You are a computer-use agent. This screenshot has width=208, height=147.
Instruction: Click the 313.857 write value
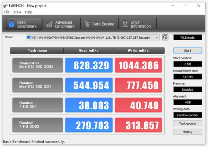click(138, 125)
